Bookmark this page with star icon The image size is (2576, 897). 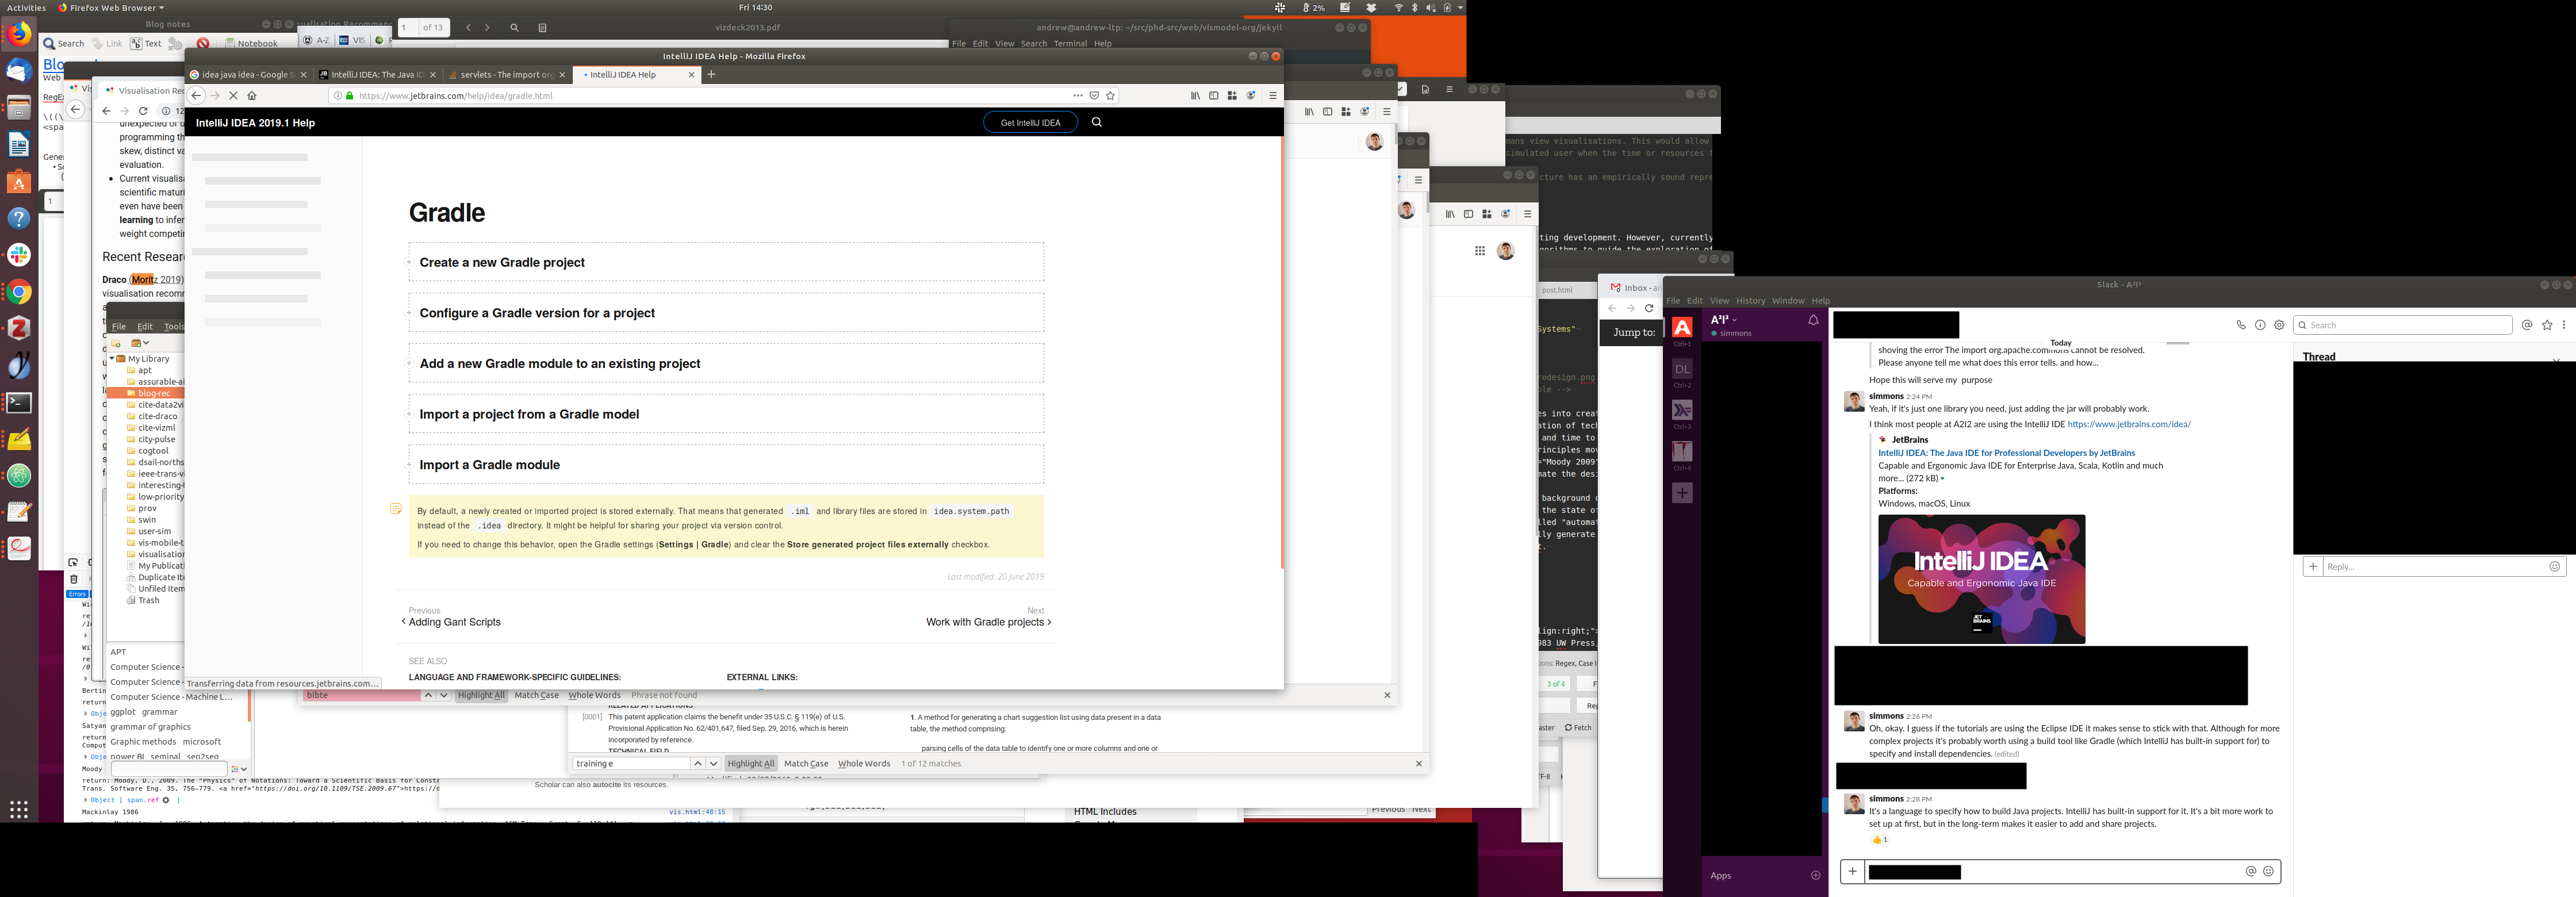click(1110, 96)
